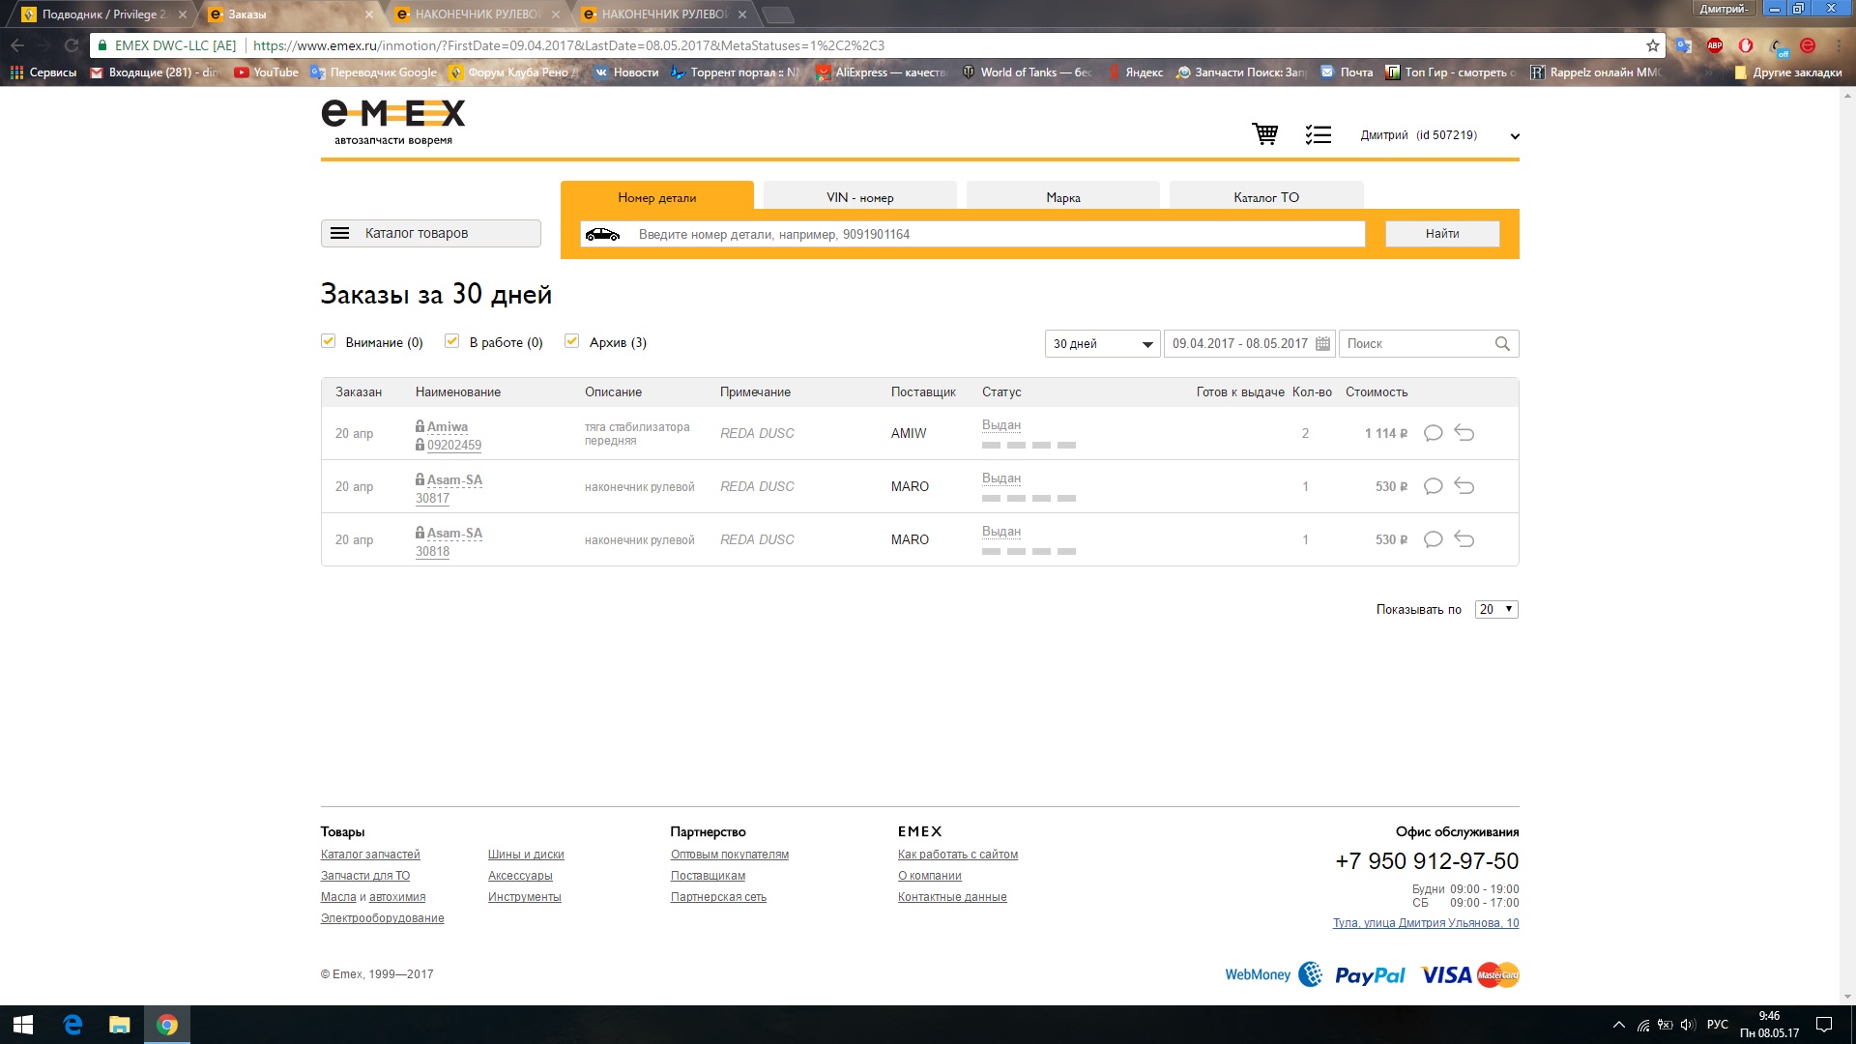This screenshot has height=1044, width=1856.
Task: Switch to the VIN - номер tab
Action: 859,197
